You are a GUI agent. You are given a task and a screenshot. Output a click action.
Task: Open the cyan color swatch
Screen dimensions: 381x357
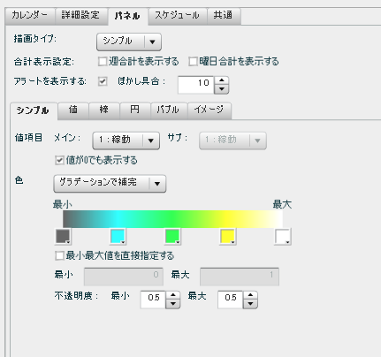[118, 237]
